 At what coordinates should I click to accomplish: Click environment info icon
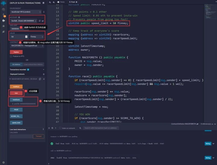[x=44, y=12]
